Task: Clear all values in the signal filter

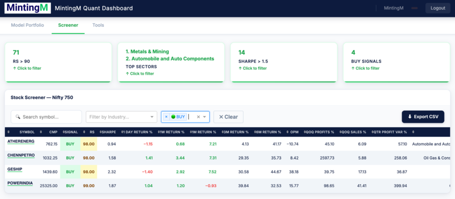Action: 198,117
